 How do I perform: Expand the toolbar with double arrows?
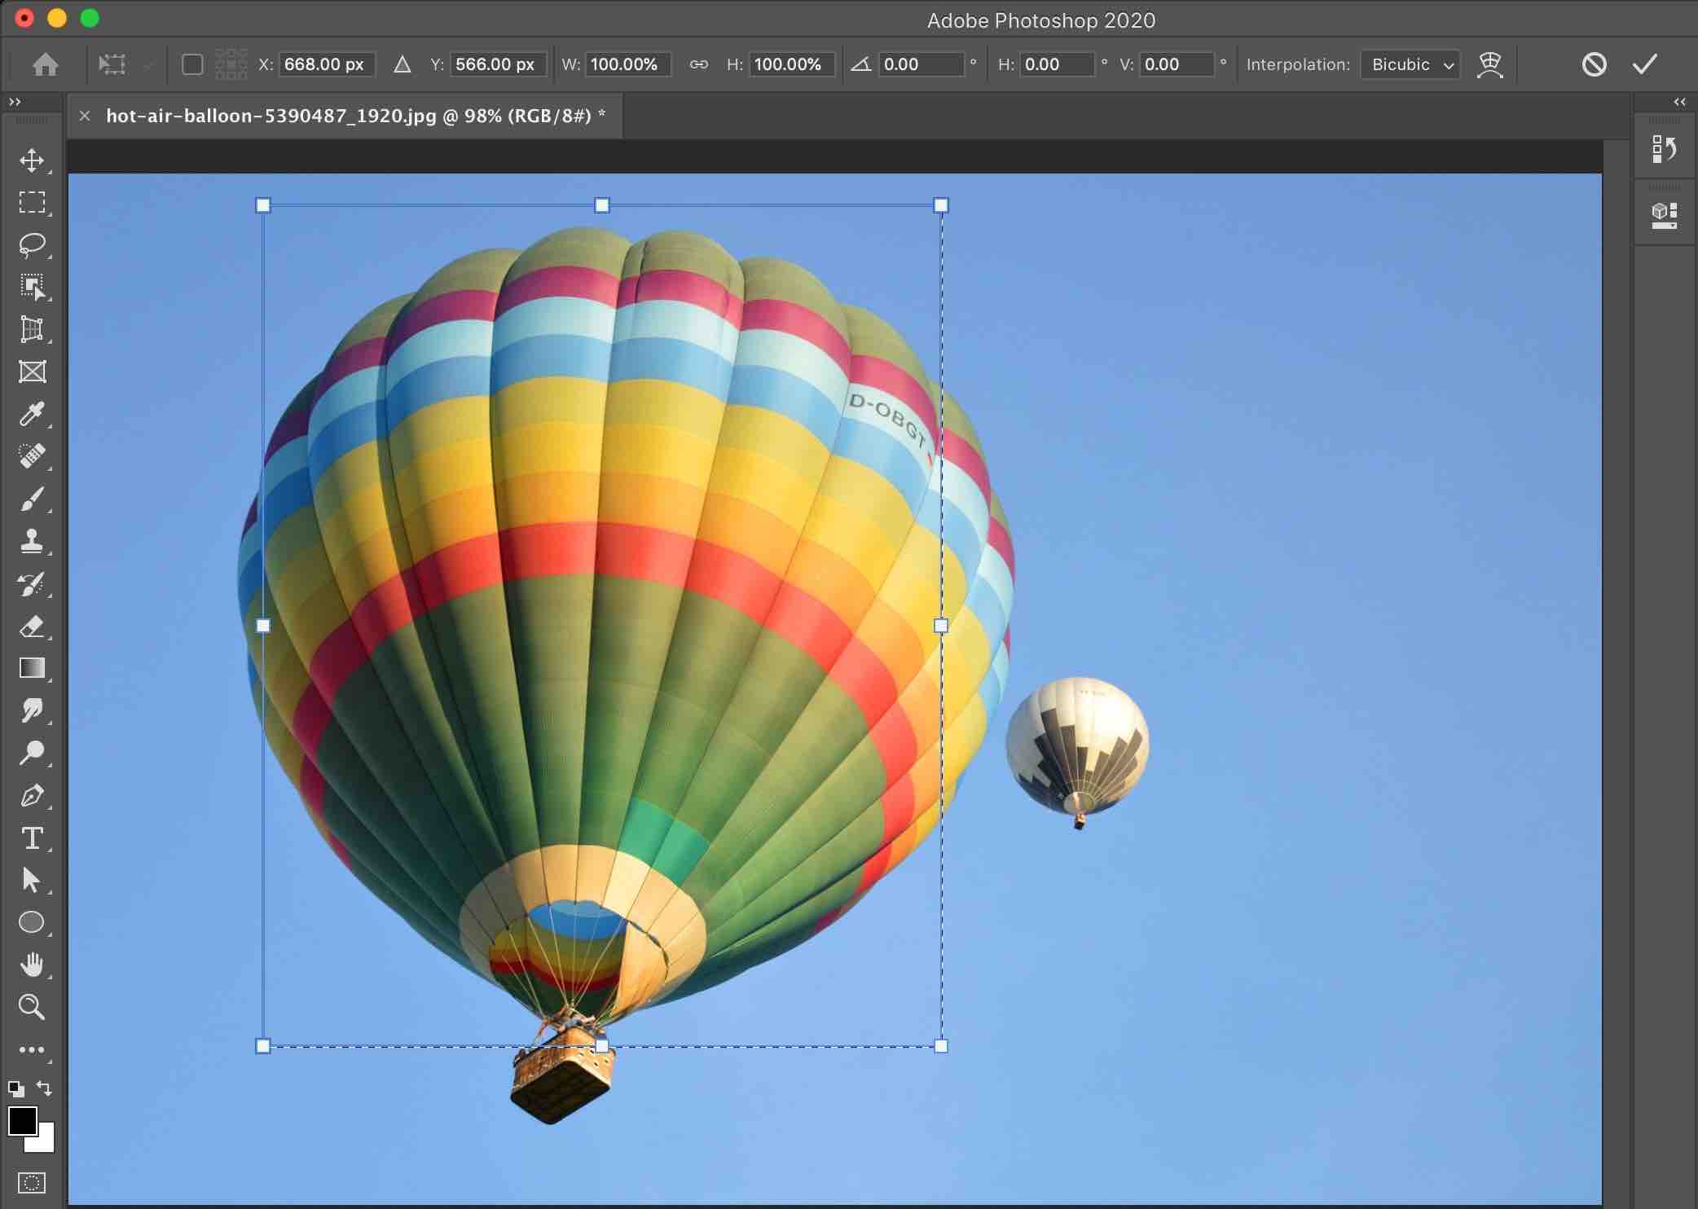[15, 102]
